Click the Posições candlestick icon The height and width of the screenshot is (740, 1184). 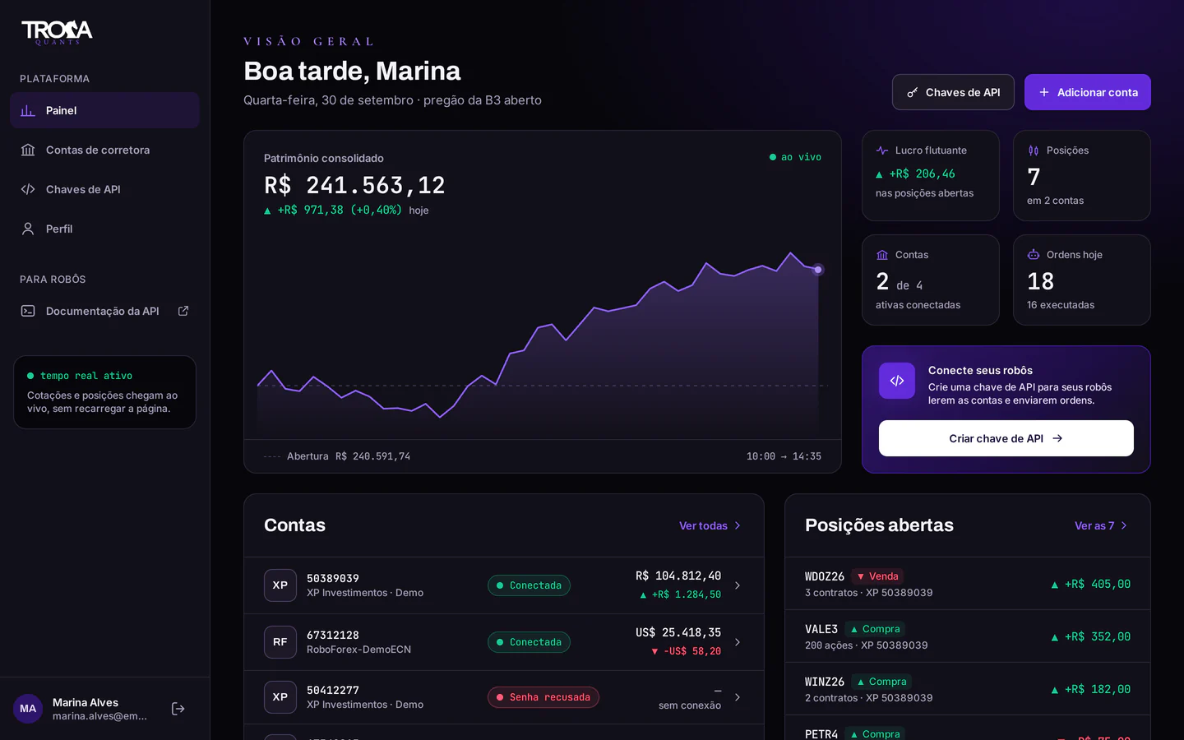click(1034, 150)
